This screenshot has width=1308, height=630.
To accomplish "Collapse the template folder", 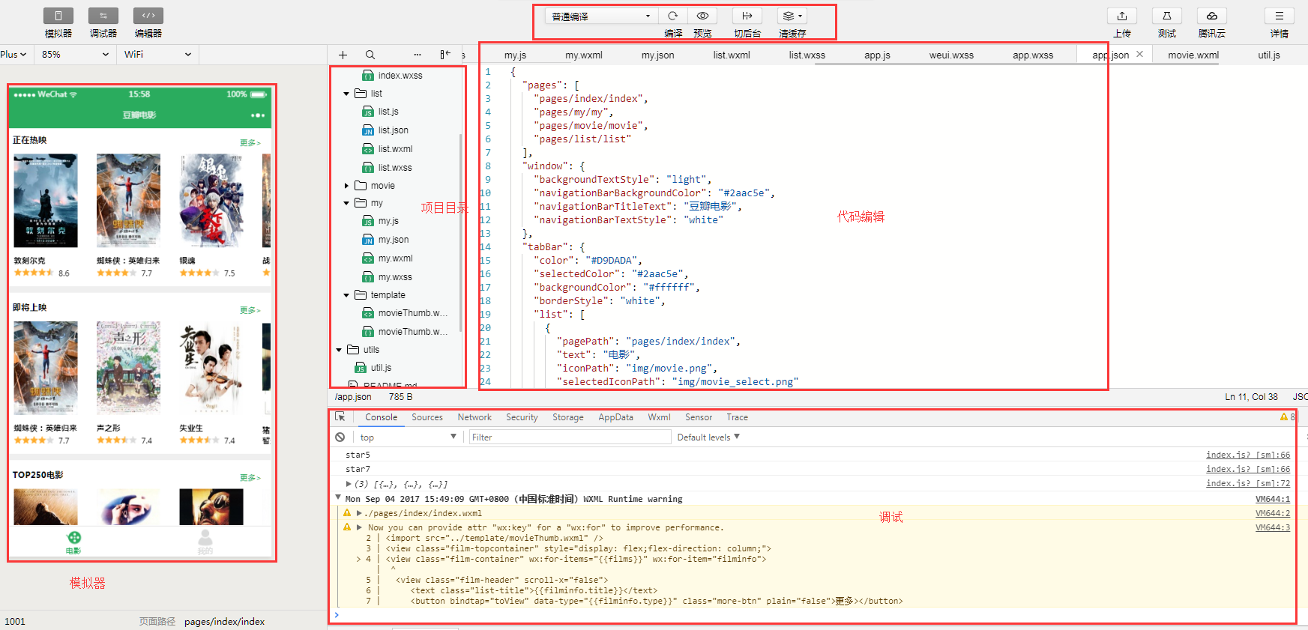I will 346,295.
